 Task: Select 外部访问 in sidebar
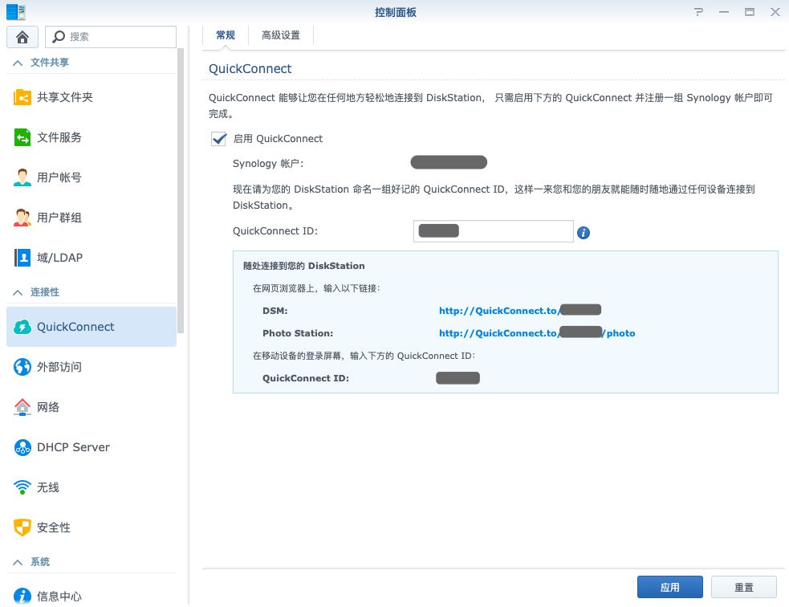click(x=91, y=367)
